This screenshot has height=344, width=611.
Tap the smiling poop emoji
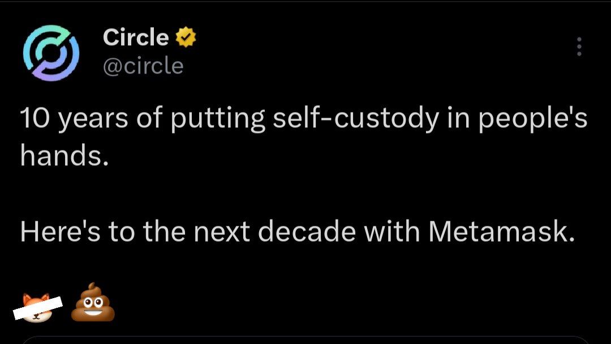tap(93, 303)
